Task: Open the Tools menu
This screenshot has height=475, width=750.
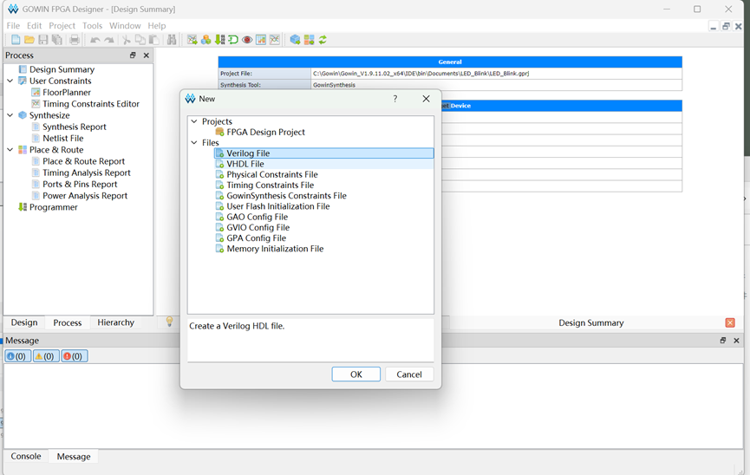Action: [x=92, y=25]
